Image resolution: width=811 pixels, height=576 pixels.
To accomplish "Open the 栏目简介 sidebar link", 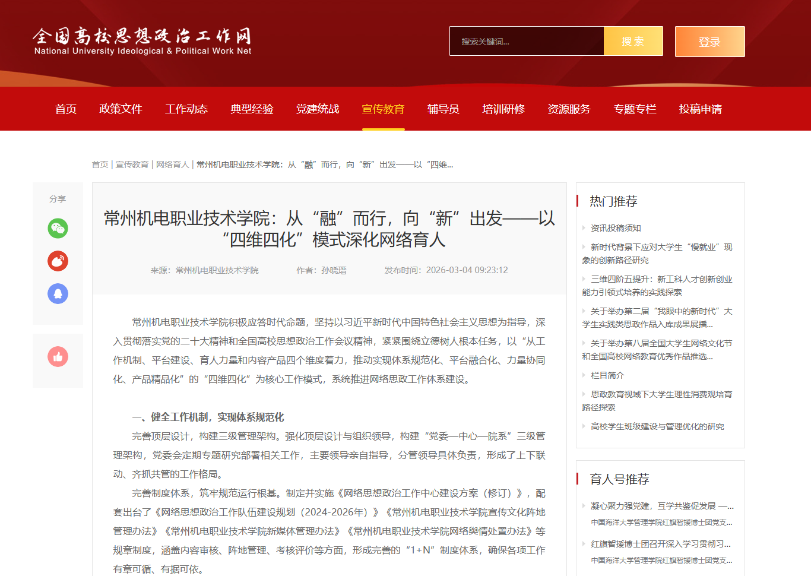I will 607,375.
